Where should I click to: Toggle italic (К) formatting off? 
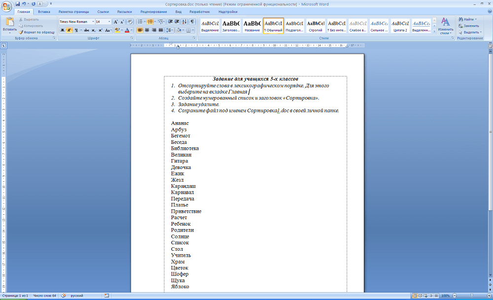[x=69, y=30]
